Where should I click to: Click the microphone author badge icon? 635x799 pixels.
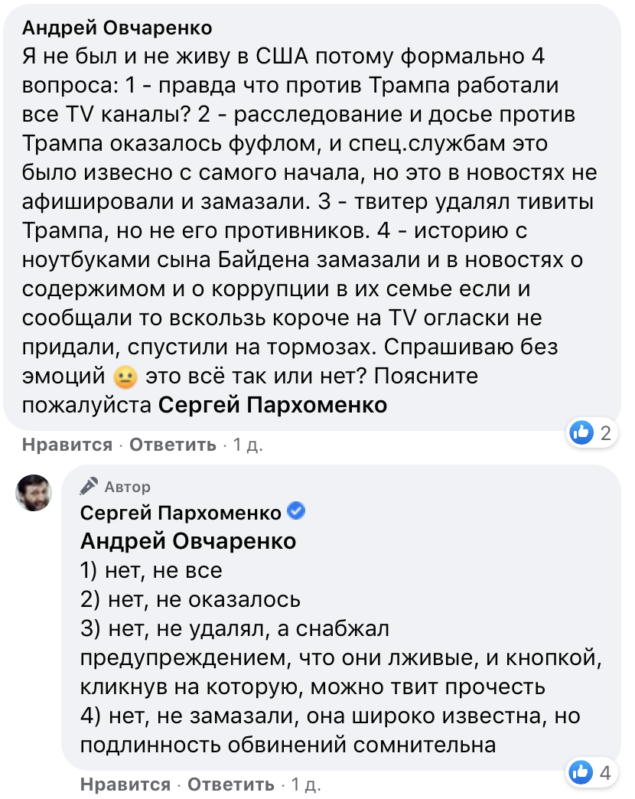click(x=90, y=486)
